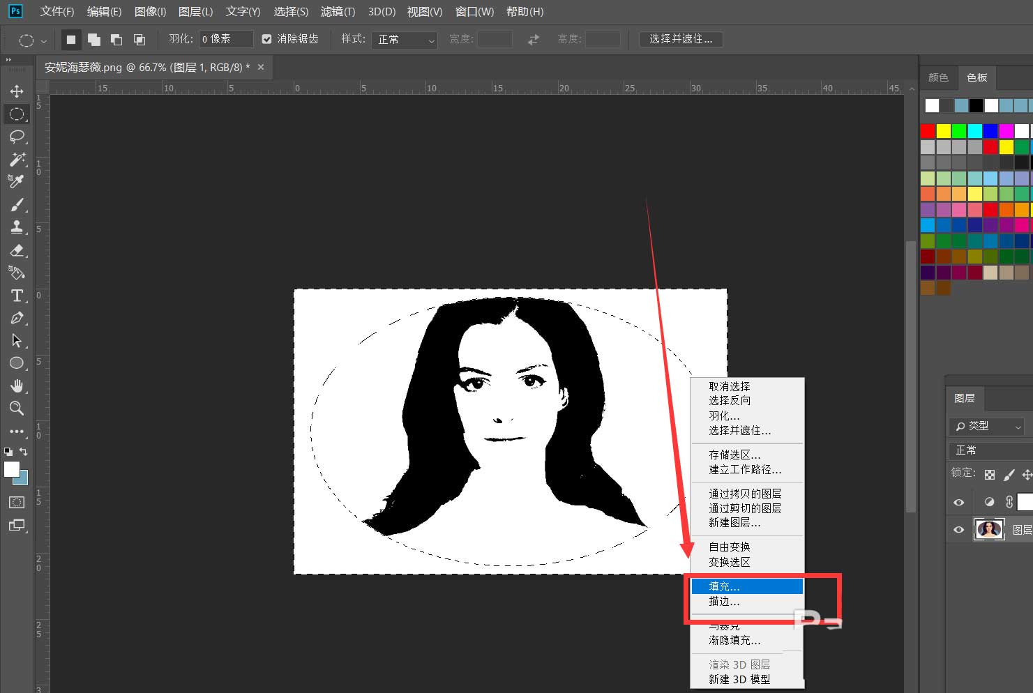Click the 羽化 feather pixel input field
Viewport: 1033px width, 693px height.
point(226,40)
